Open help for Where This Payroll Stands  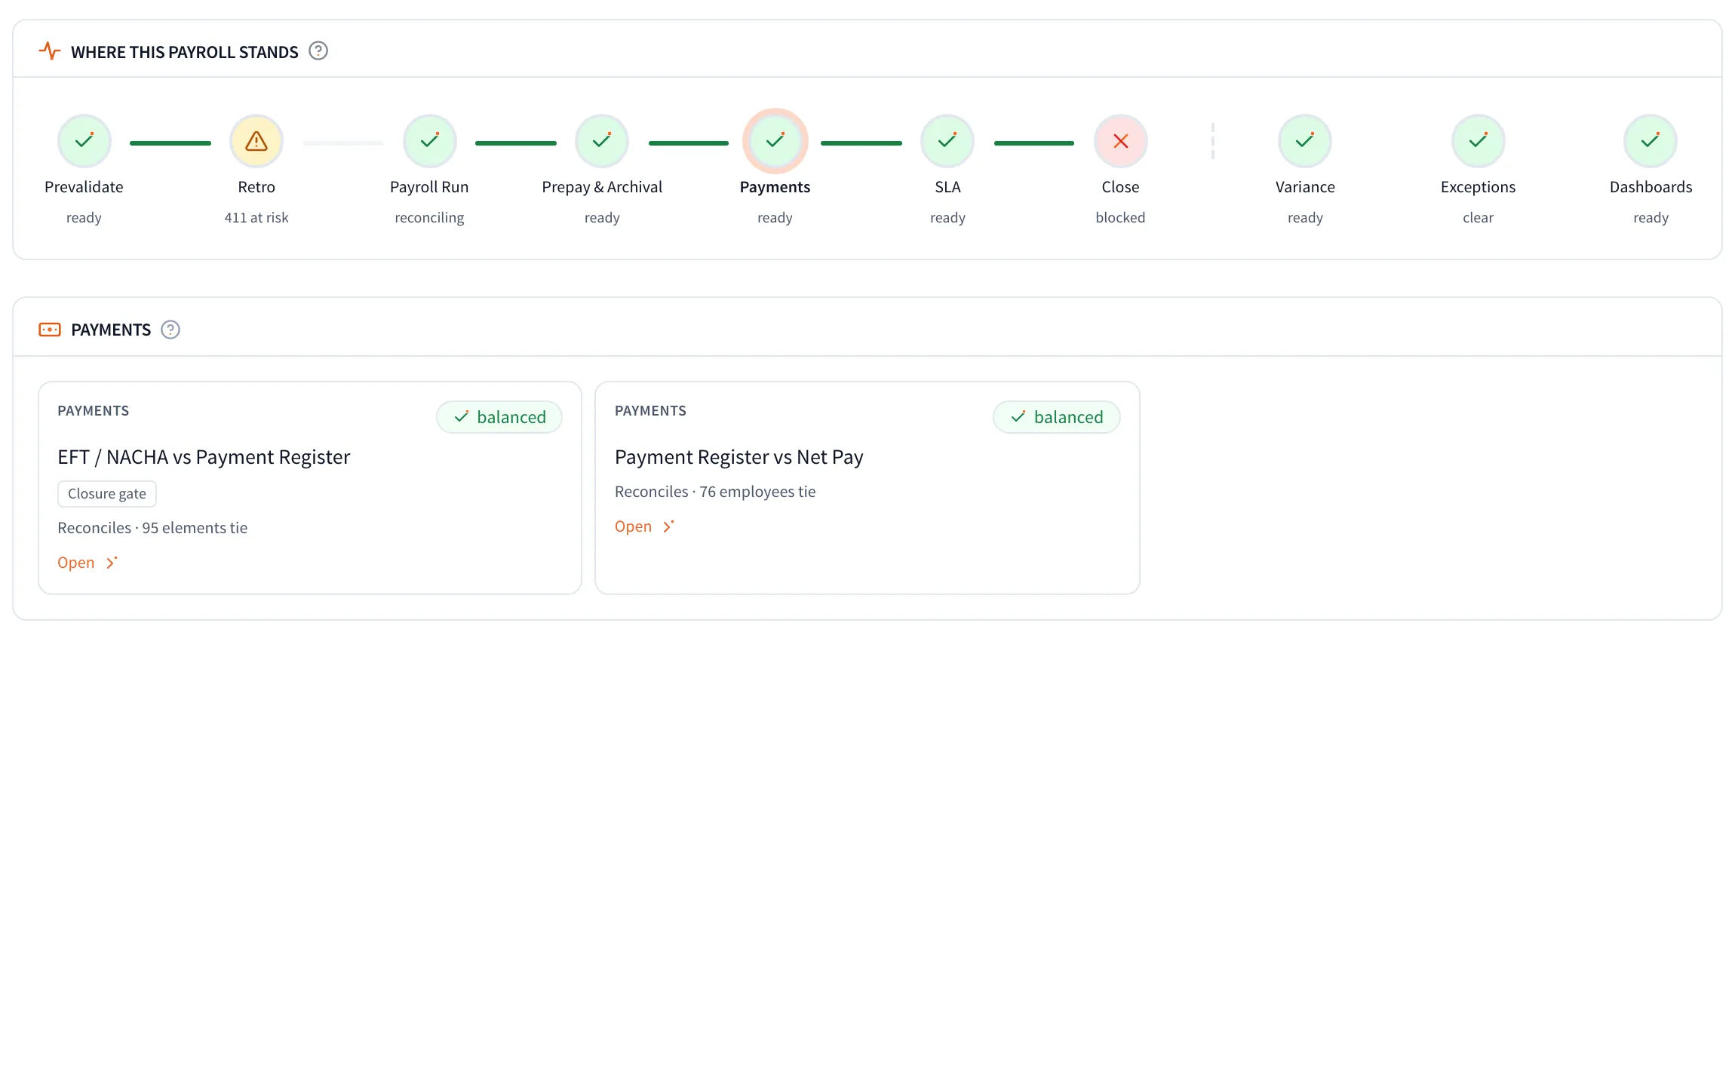pyautogui.click(x=318, y=51)
